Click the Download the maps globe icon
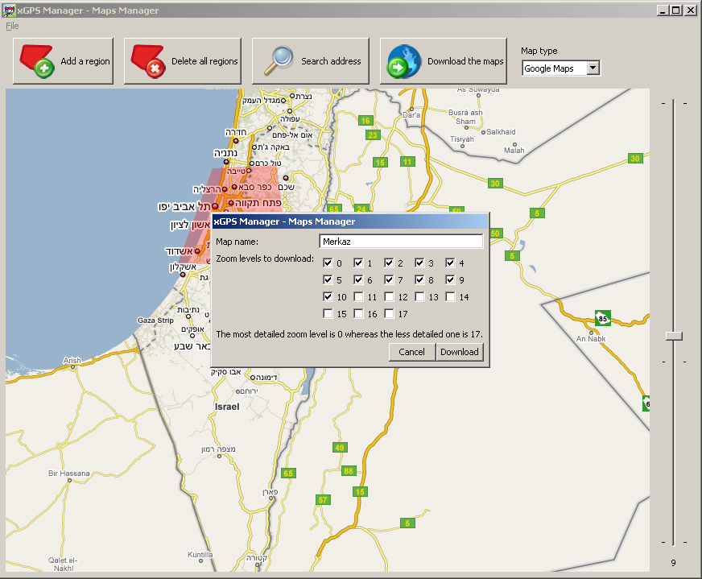 (x=404, y=61)
